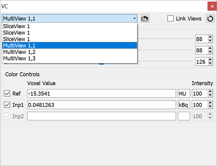
Task: Toggle the Inp1 layer checkbox
Action: point(7,105)
